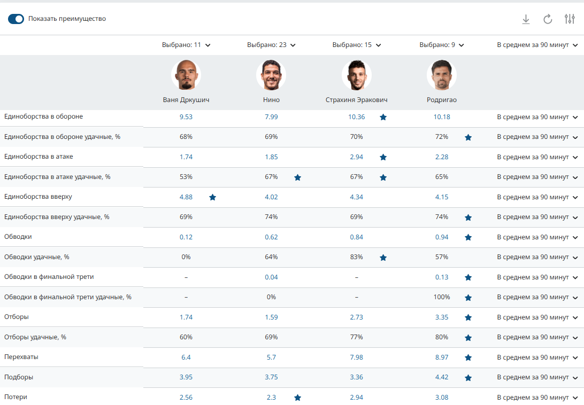The image size is (584, 405).
Task: Click the Нино player name link
Action: pos(271,100)
